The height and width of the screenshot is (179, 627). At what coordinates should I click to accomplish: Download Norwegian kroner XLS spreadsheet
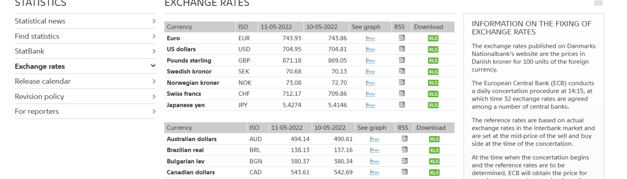(x=433, y=83)
